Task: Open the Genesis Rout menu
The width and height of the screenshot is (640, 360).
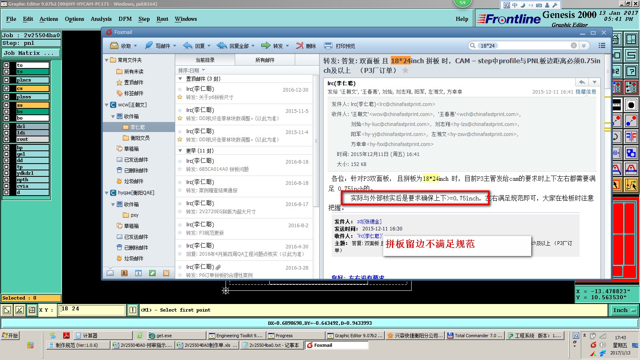Action: (162, 19)
